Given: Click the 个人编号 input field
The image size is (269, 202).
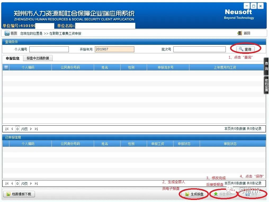Looking at the screenshot, I should (x=49, y=49).
